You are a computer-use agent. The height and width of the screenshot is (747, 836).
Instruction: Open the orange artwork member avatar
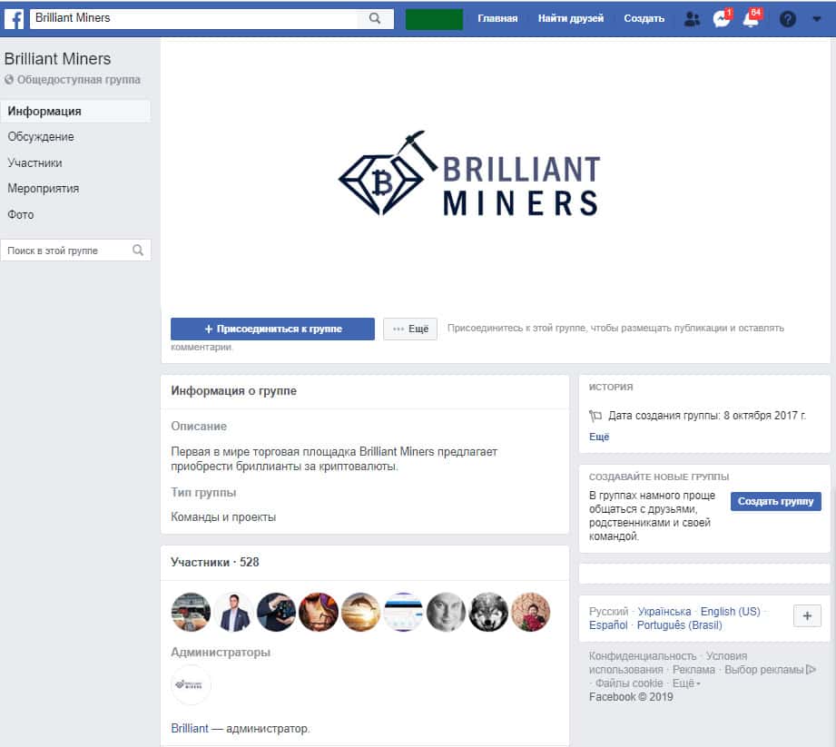tap(319, 612)
